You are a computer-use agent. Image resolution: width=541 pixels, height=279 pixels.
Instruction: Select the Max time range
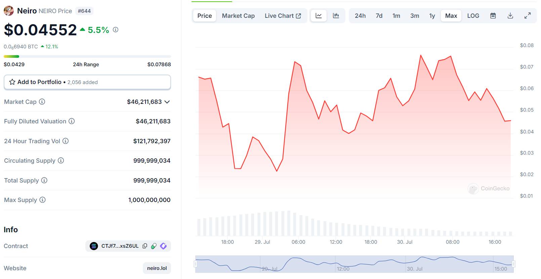pyautogui.click(x=451, y=16)
